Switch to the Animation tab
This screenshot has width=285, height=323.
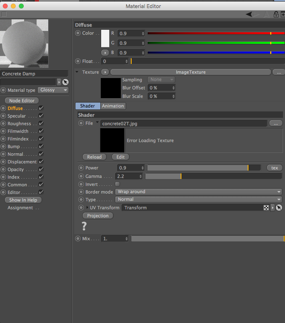pos(113,106)
